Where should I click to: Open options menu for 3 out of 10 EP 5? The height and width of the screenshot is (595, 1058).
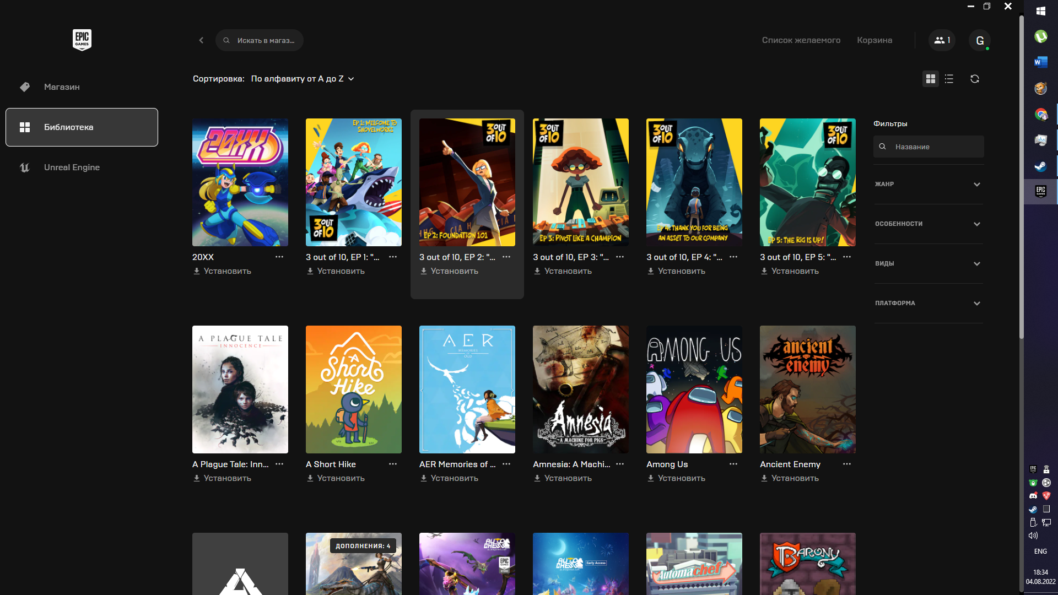[847, 257]
